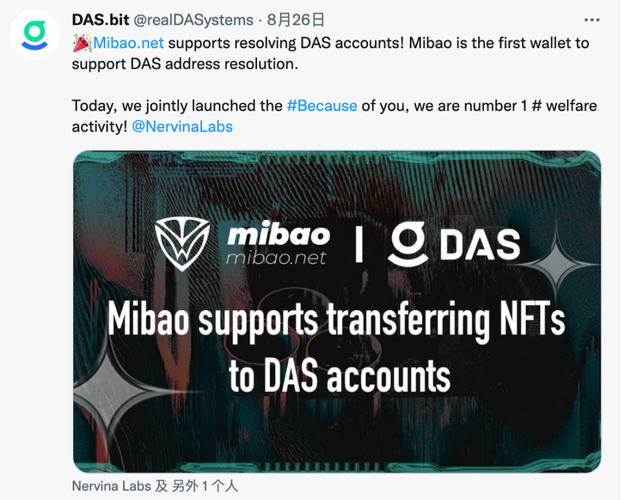Open the Nervina Labs tagged account
This screenshot has height=500, width=625.
(x=112, y=486)
